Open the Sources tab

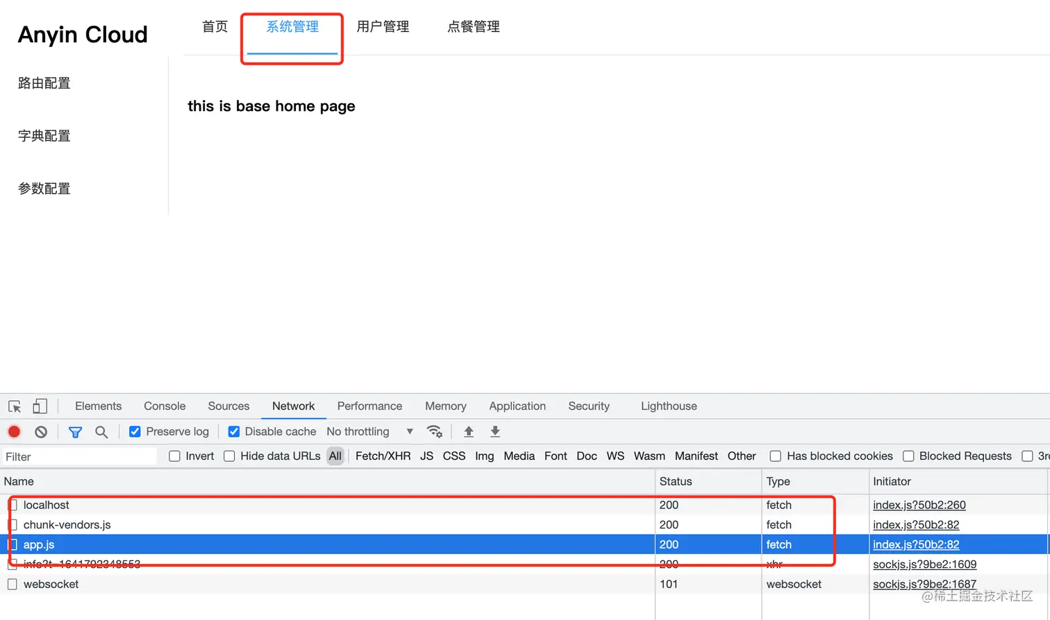click(228, 406)
